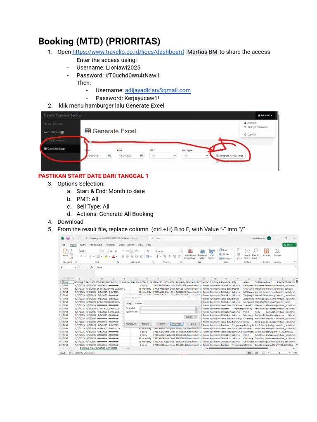Click the add new sheet plus icon
Image resolution: width=317 pixels, height=422 pixels.
(128, 348)
